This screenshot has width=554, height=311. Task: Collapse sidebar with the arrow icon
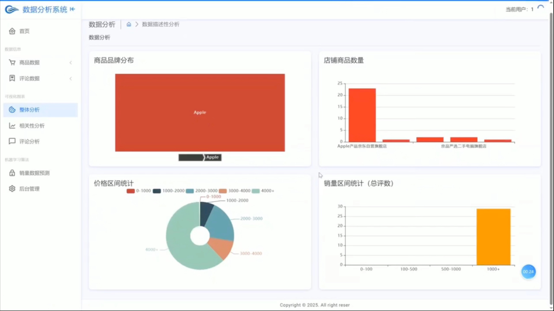pos(72,9)
